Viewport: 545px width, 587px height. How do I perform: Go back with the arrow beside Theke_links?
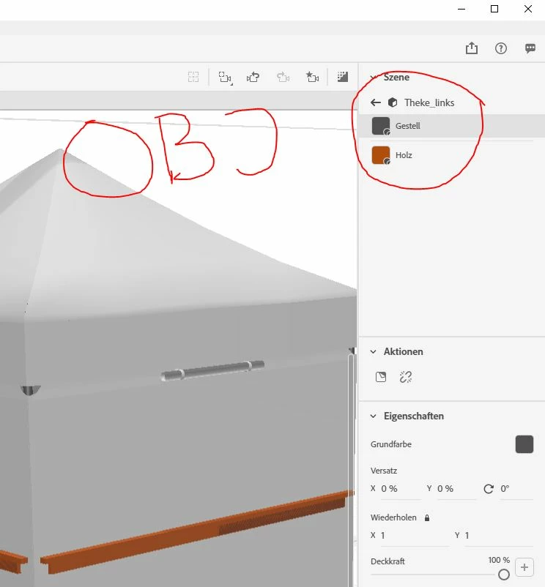[x=375, y=102]
